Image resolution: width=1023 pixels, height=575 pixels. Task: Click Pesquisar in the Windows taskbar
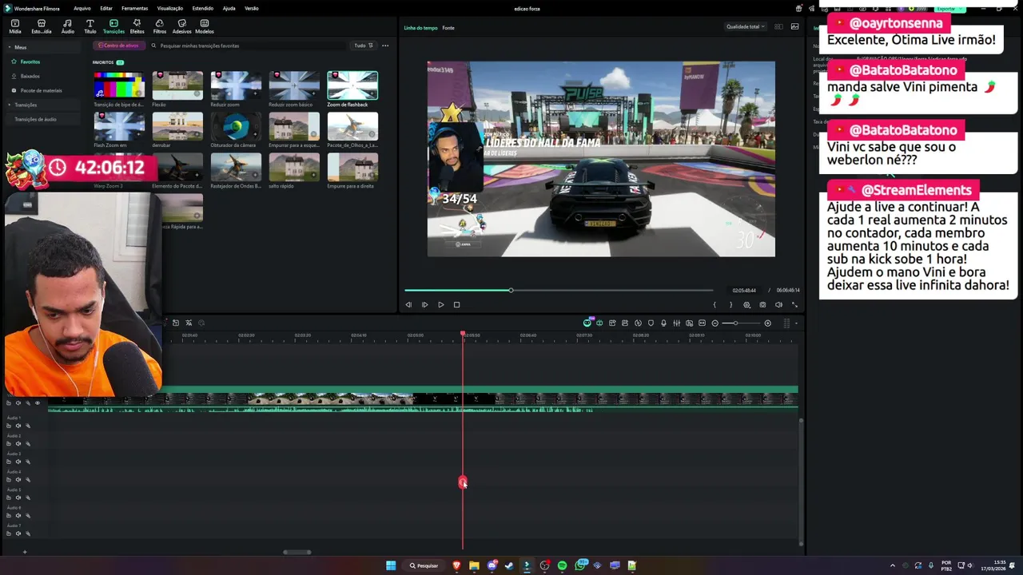424,565
